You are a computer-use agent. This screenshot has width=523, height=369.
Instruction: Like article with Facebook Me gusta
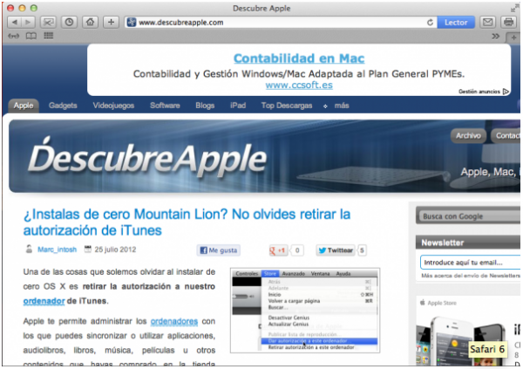tap(219, 250)
